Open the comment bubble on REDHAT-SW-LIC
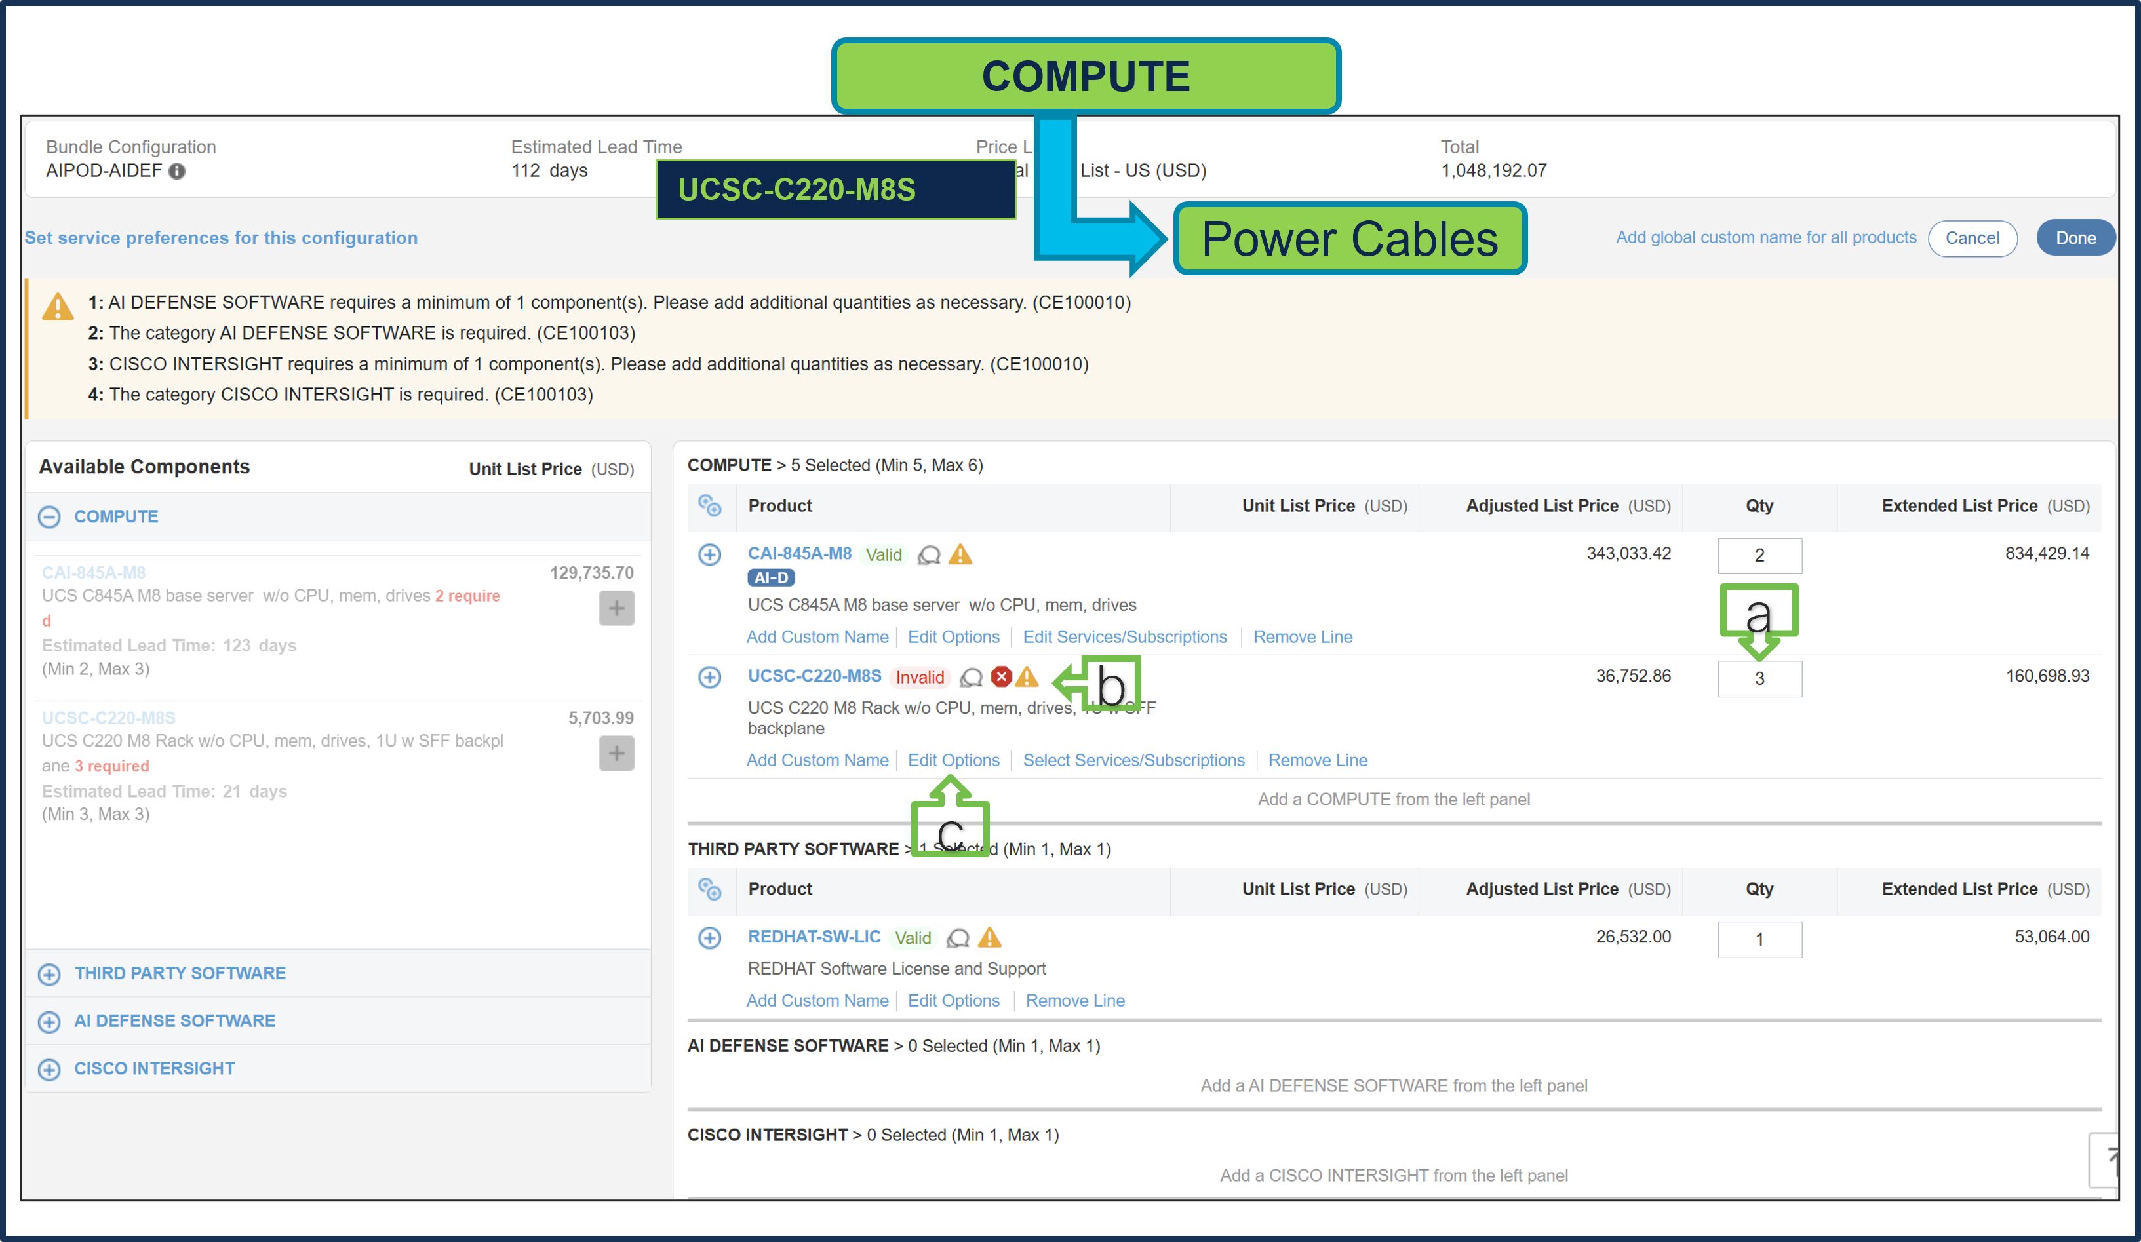2141x1242 pixels. [958, 938]
